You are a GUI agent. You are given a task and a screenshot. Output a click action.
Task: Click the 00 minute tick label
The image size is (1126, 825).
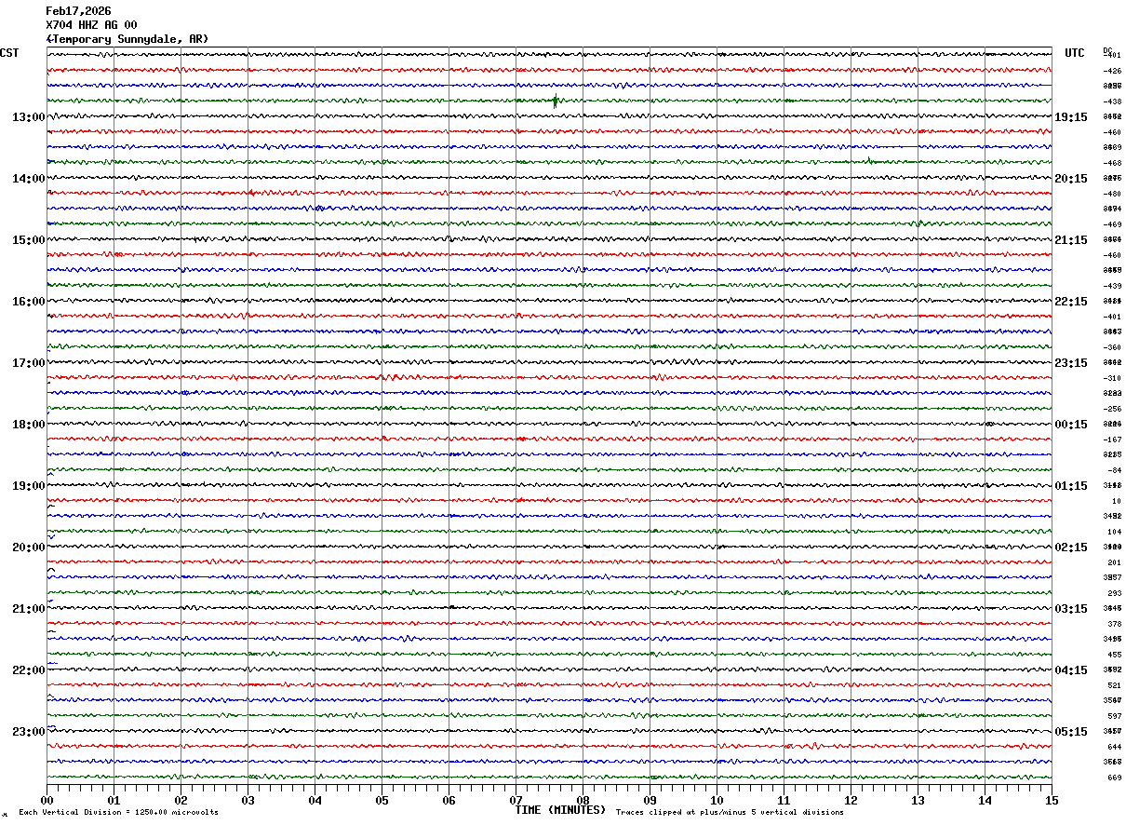click(x=47, y=800)
